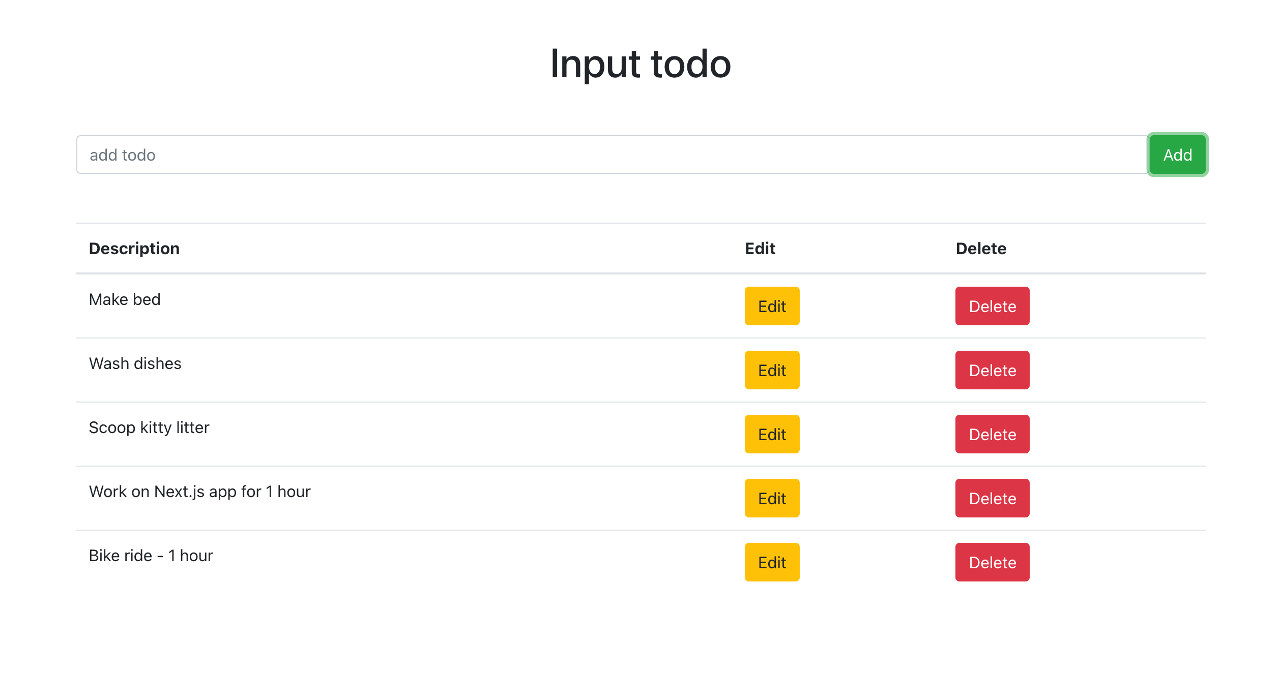Click the Input todo page title
Image resolution: width=1280 pixels, height=675 pixels.
point(640,64)
